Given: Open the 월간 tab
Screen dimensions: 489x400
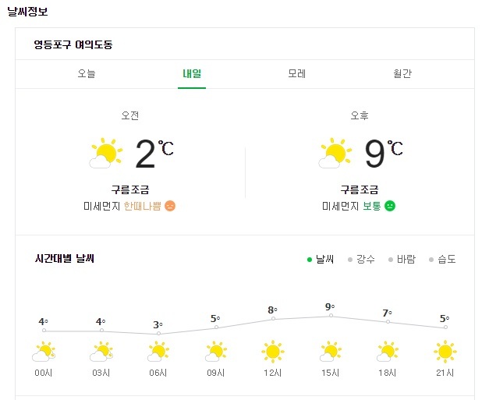Looking at the screenshot, I should [402, 73].
